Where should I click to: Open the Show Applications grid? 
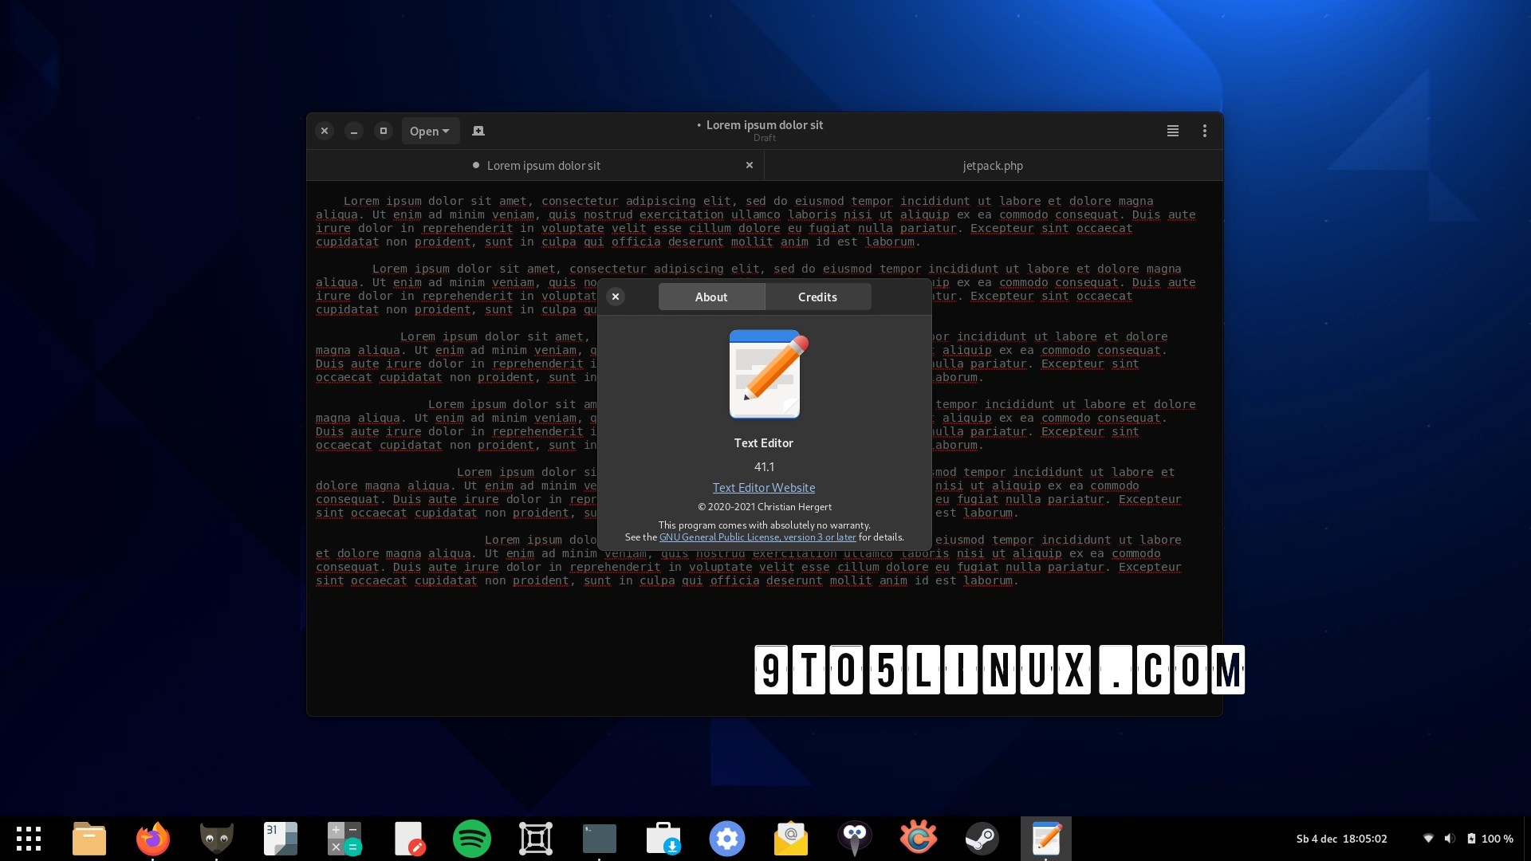pyautogui.click(x=29, y=839)
